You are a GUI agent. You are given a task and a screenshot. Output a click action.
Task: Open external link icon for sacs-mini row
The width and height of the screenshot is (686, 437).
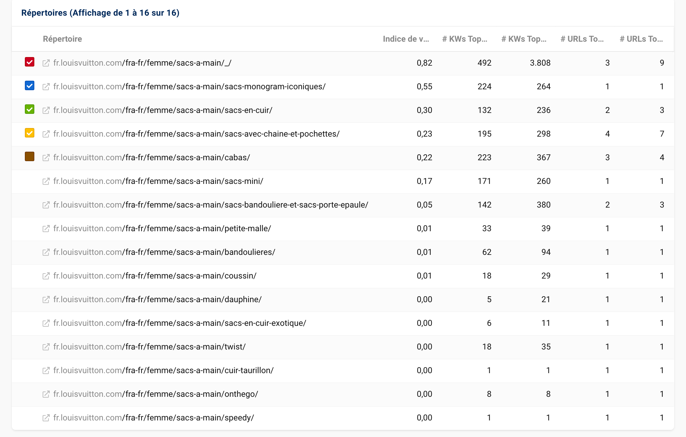[x=46, y=181]
